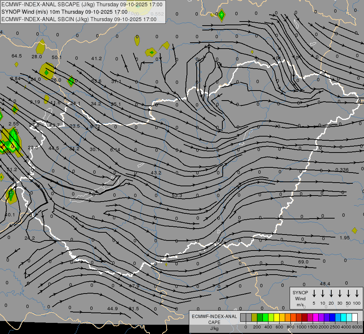This screenshot has width=364, height=334.
Task: Click the SYNOP wind arrow above 30
Action: 339,294
